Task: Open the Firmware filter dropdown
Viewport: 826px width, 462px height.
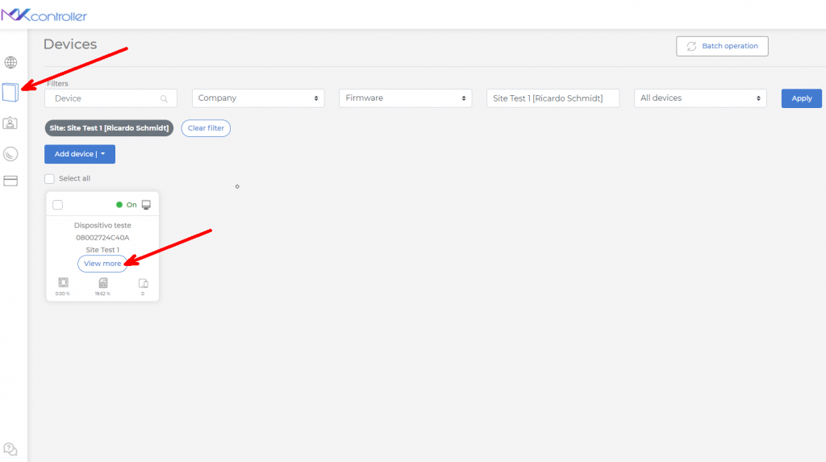Action: click(x=405, y=98)
